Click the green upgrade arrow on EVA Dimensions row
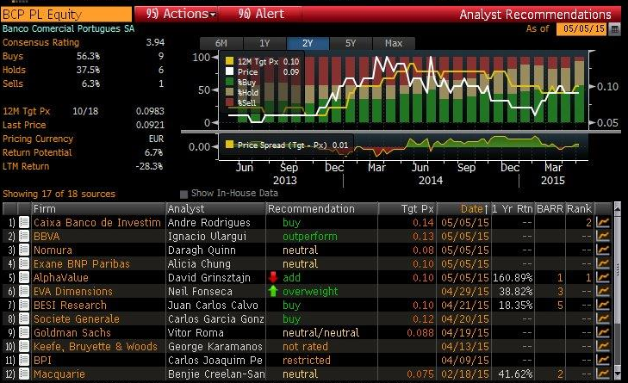628x383 pixels. [x=273, y=291]
